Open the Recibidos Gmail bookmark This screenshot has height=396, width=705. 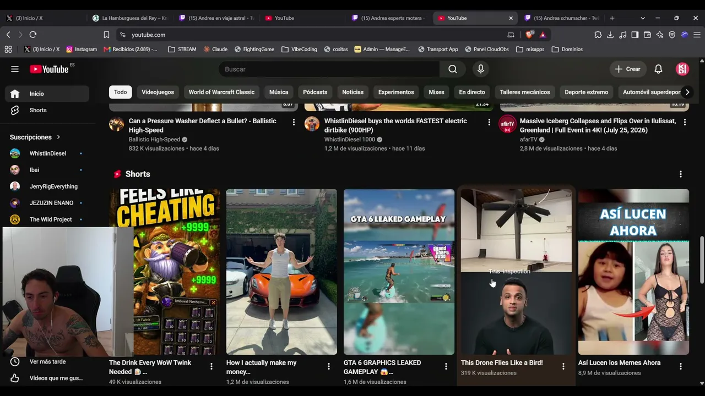(x=130, y=49)
